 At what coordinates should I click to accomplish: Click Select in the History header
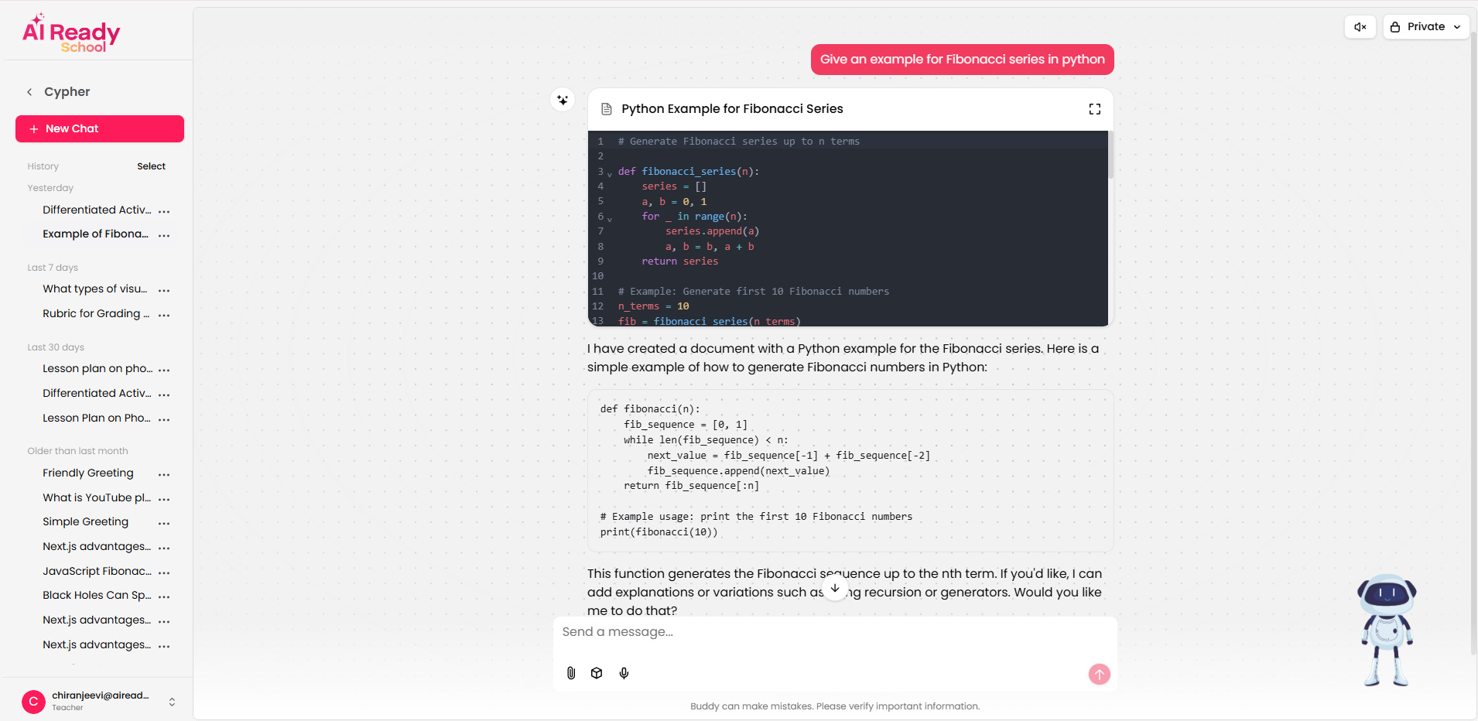[151, 166]
